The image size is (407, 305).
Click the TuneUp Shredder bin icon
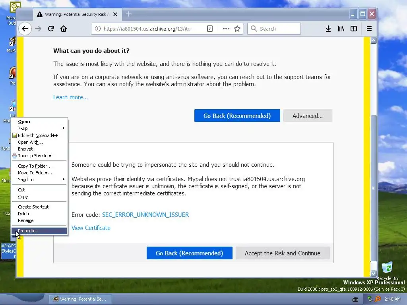click(x=15, y=156)
